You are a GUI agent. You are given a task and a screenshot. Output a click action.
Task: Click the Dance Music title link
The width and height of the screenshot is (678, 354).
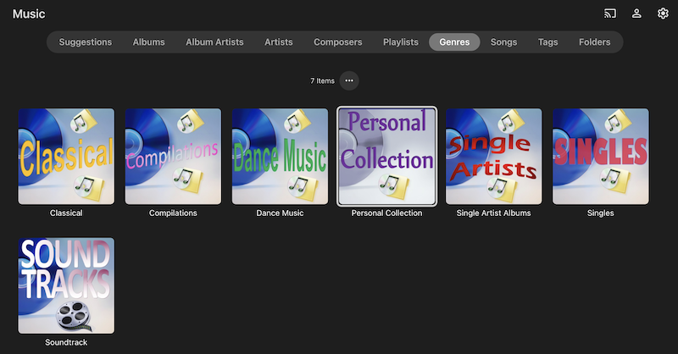tap(280, 213)
